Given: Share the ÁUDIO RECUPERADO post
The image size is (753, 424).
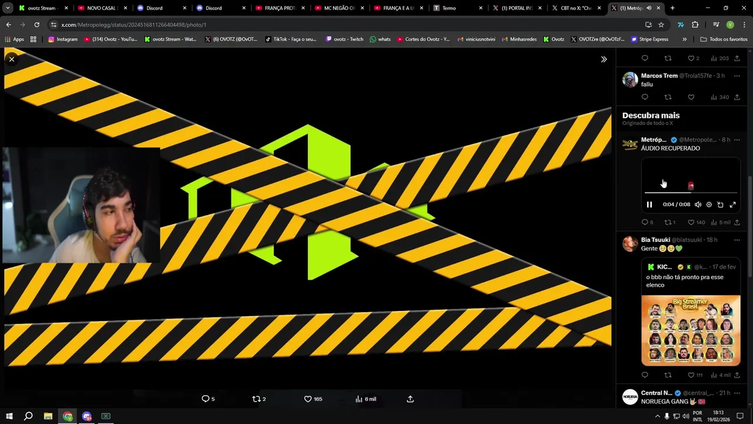Looking at the screenshot, I should 737,222.
